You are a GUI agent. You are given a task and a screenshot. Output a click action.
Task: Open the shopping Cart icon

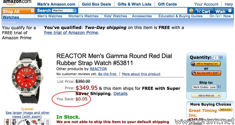pos(204,11)
